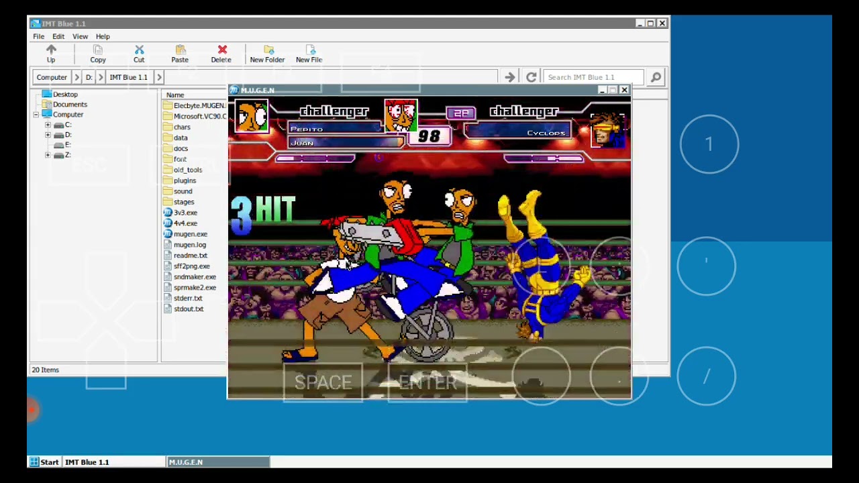Screen dimensions: 859x483
Task: Tap the on-screen '1' circle button
Action: coord(709,144)
